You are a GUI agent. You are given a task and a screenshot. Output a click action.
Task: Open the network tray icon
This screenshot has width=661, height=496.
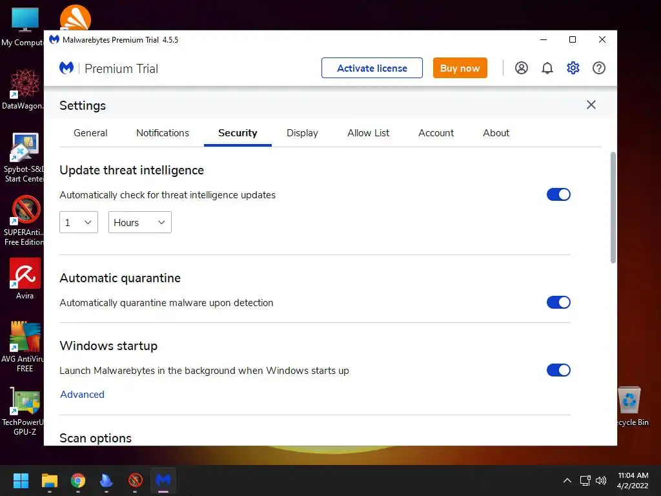click(585, 480)
